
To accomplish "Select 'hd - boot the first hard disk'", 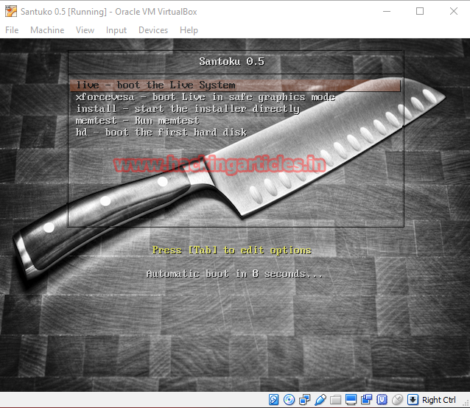I will pyautogui.click(x=161, y=132).
